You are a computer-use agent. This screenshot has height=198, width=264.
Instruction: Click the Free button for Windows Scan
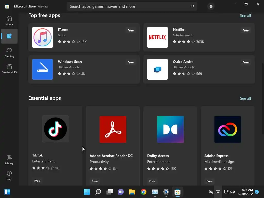point(130,62)
